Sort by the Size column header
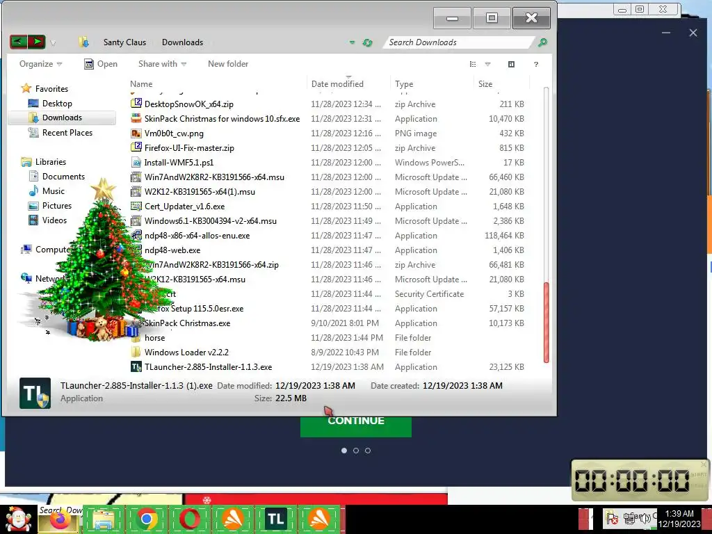Viewport: 712px width, 534px height. (502, 84)
